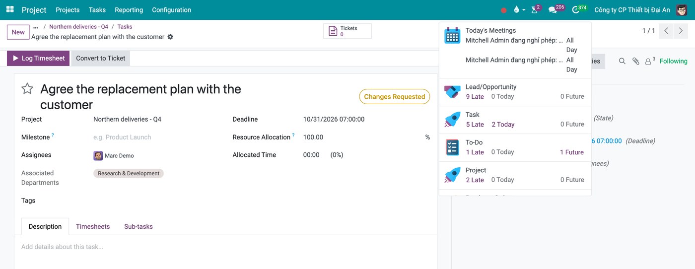Expand the breadcrumb ellipsis
This screenshot has width=695, height=269.
[x=36, y=27]
